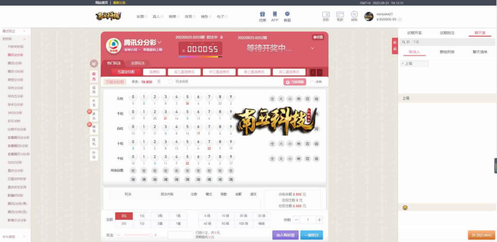497x242 pixels.
Task: Select 100倍 multiplier preset
Action: 244,224
